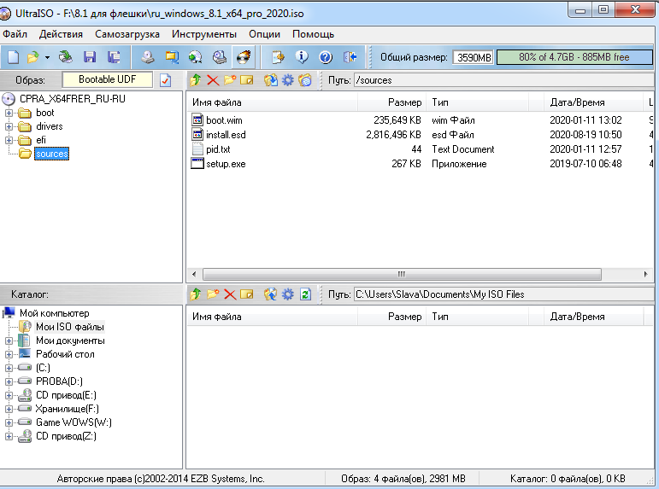The height and width of the screenshot is (489, 659).
Task: Open the Инструменты menu
Action: tap(204, 34)
